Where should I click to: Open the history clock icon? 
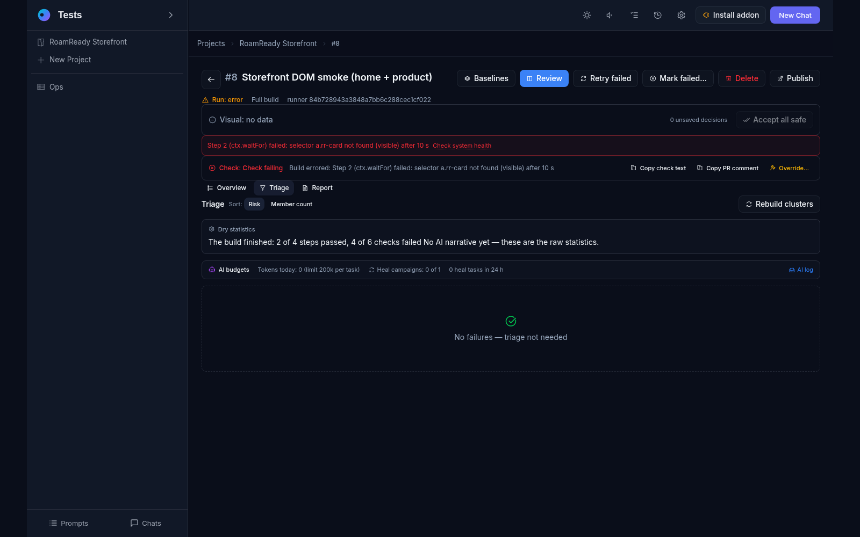657,15
